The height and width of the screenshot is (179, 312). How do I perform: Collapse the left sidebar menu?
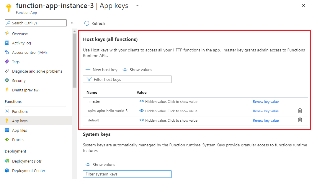click(72, 23)
